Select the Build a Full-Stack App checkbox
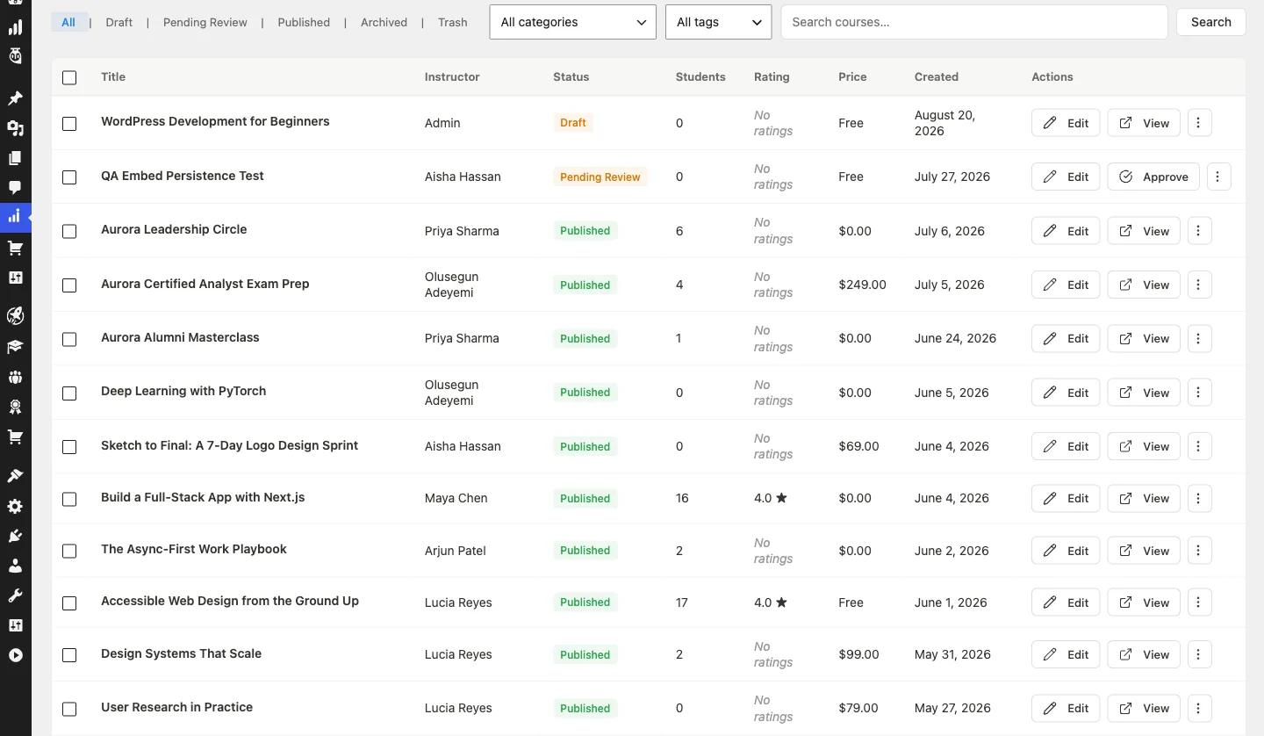 point(69,499)
